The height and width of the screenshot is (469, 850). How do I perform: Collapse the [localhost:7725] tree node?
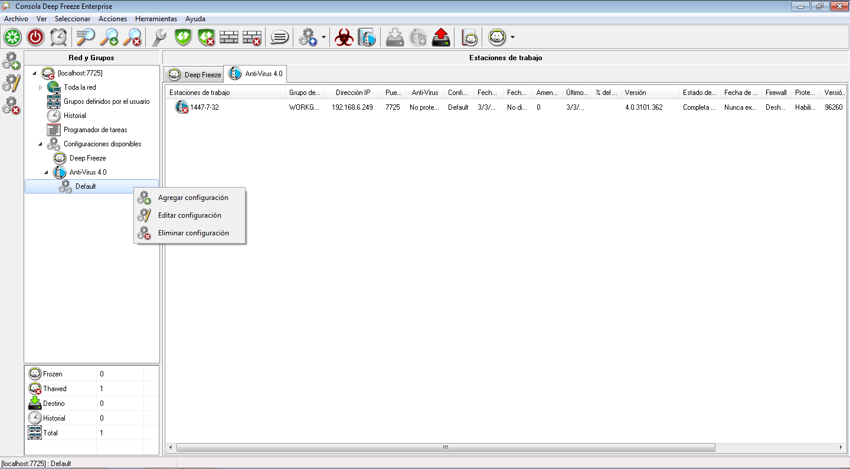pos(34,73)
